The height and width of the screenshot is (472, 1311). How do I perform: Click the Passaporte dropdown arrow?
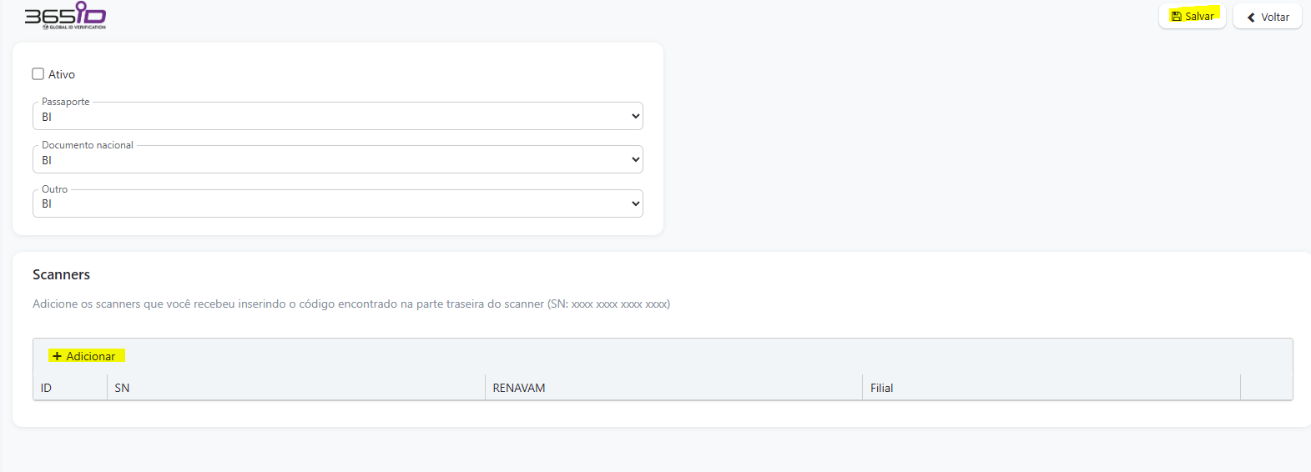635,117
